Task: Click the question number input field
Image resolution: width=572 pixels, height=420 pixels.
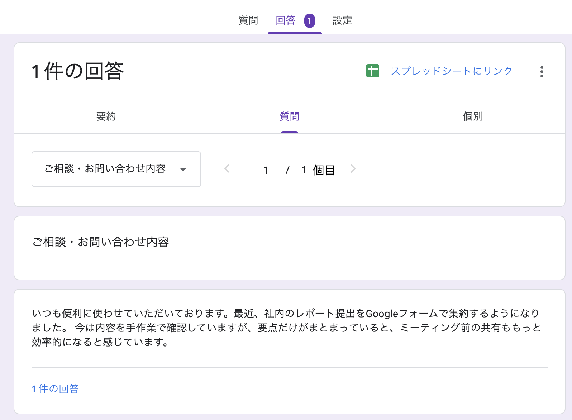Action: [262, 170]
